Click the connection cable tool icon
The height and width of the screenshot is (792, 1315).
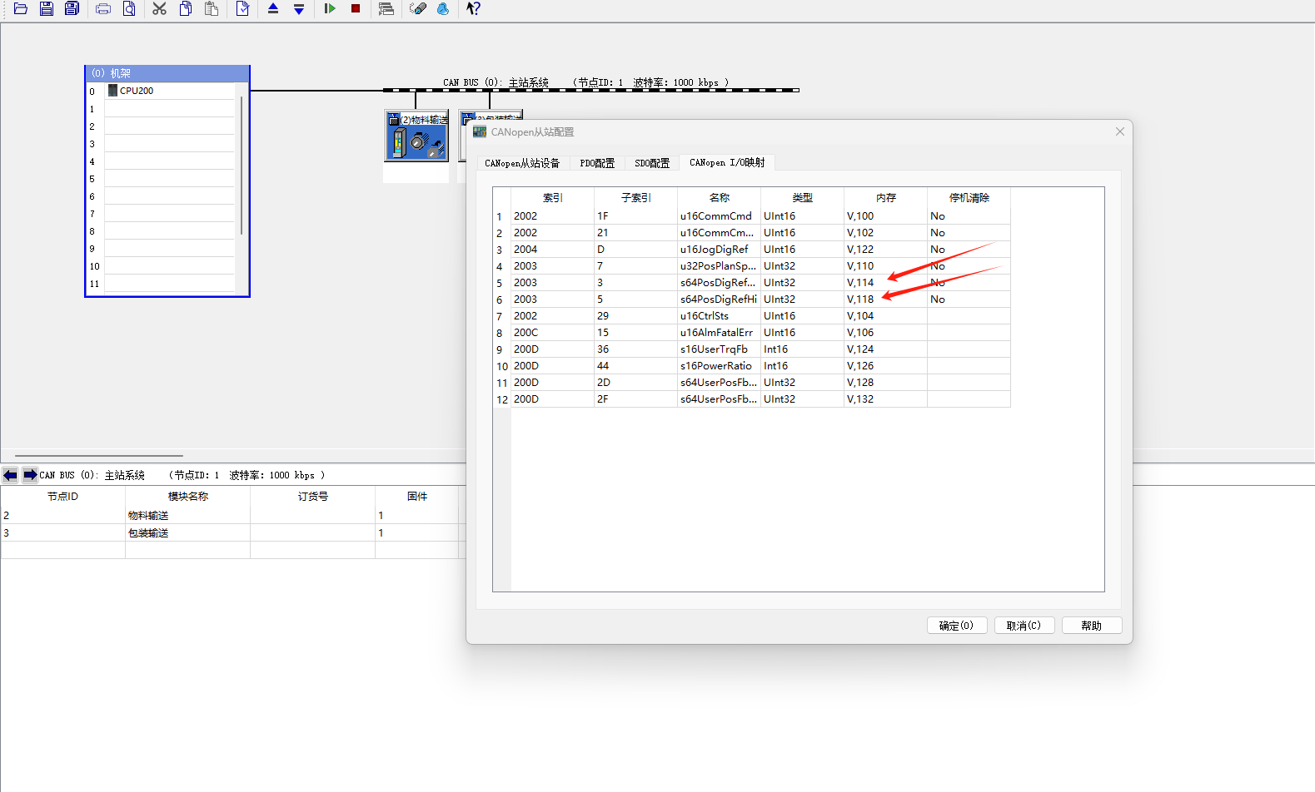tap(418, 8)
